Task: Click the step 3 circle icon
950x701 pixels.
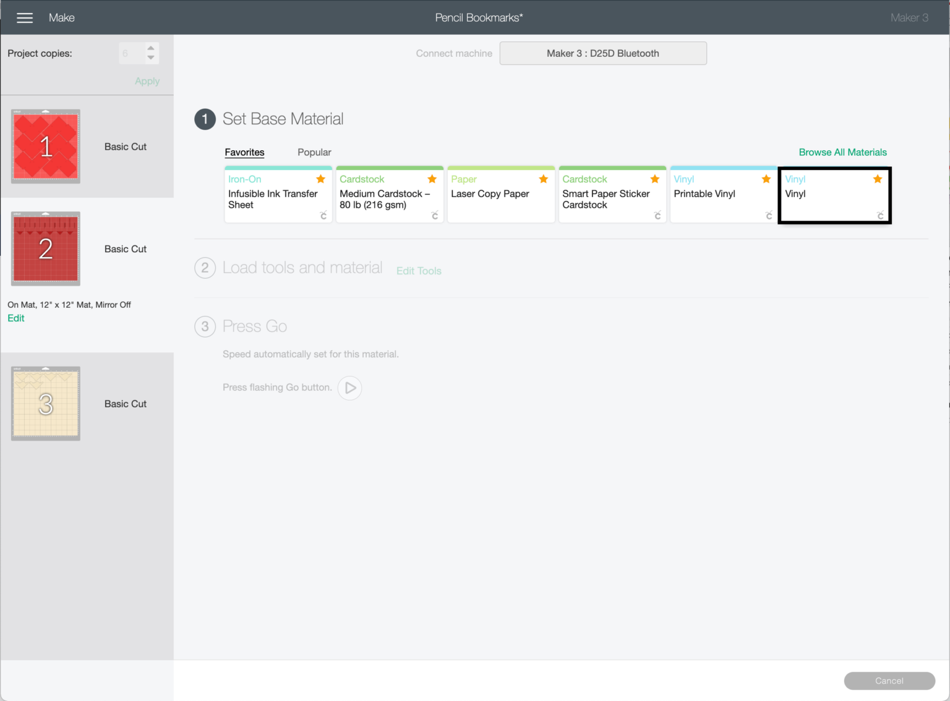Action: (x=205, y=326)
